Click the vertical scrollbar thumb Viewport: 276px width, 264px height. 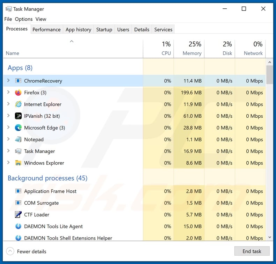(x=270, y=75)
